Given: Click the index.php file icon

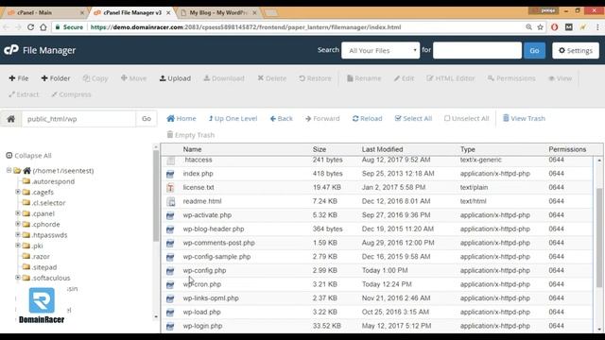Looking at the screenshot, I should pyautogui.click(x=170, y=174).
